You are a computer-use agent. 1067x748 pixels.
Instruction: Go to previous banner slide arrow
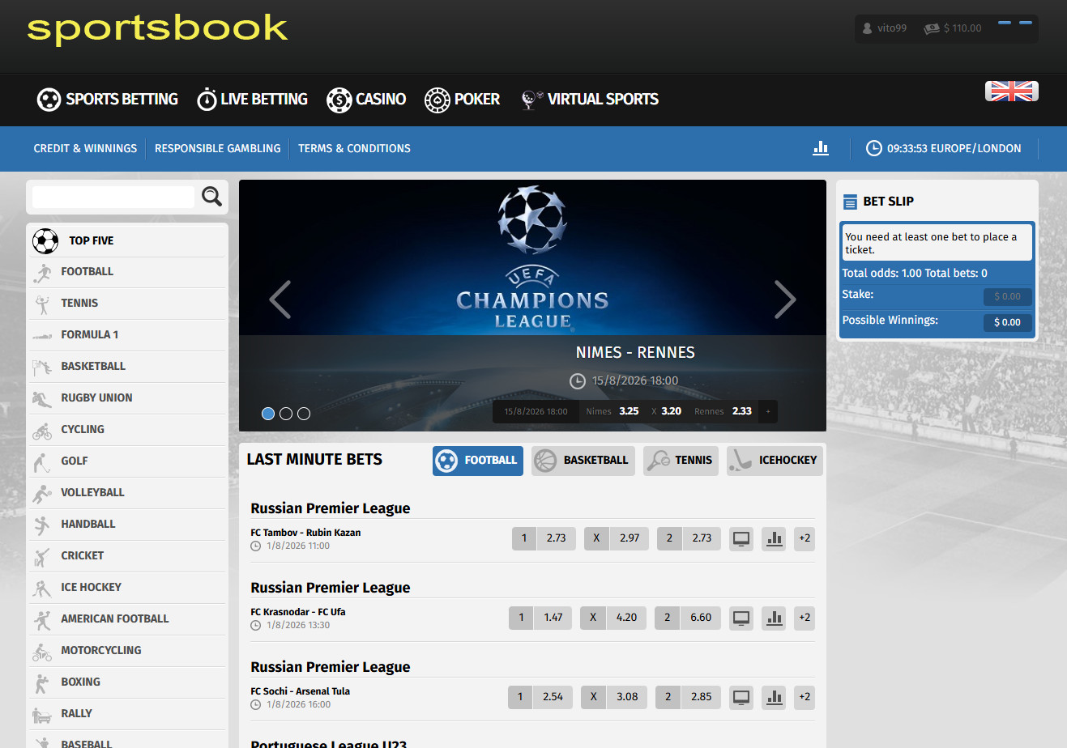(x=280, y=300)
